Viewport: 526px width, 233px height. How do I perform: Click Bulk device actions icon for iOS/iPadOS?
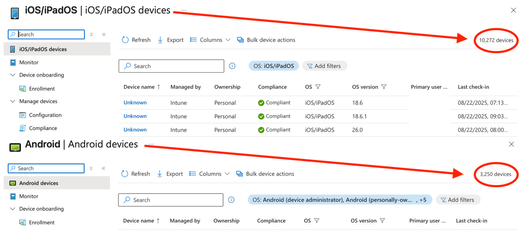(240, 40)
